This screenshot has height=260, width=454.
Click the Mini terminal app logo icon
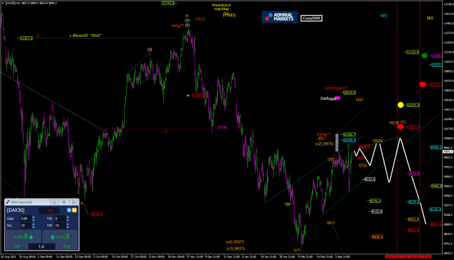(x=8, y=202)
